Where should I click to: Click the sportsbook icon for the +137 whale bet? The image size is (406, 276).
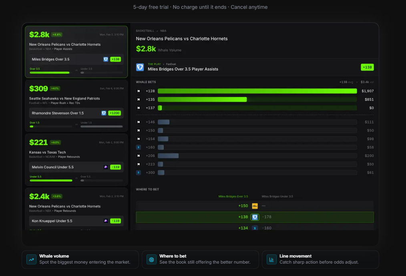139,108
